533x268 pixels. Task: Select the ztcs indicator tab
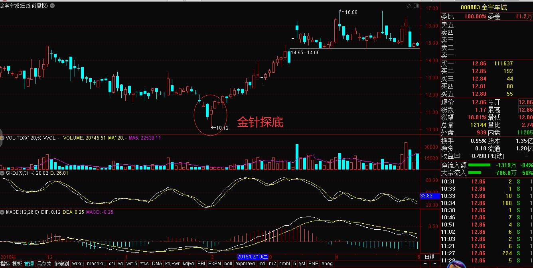144,264
